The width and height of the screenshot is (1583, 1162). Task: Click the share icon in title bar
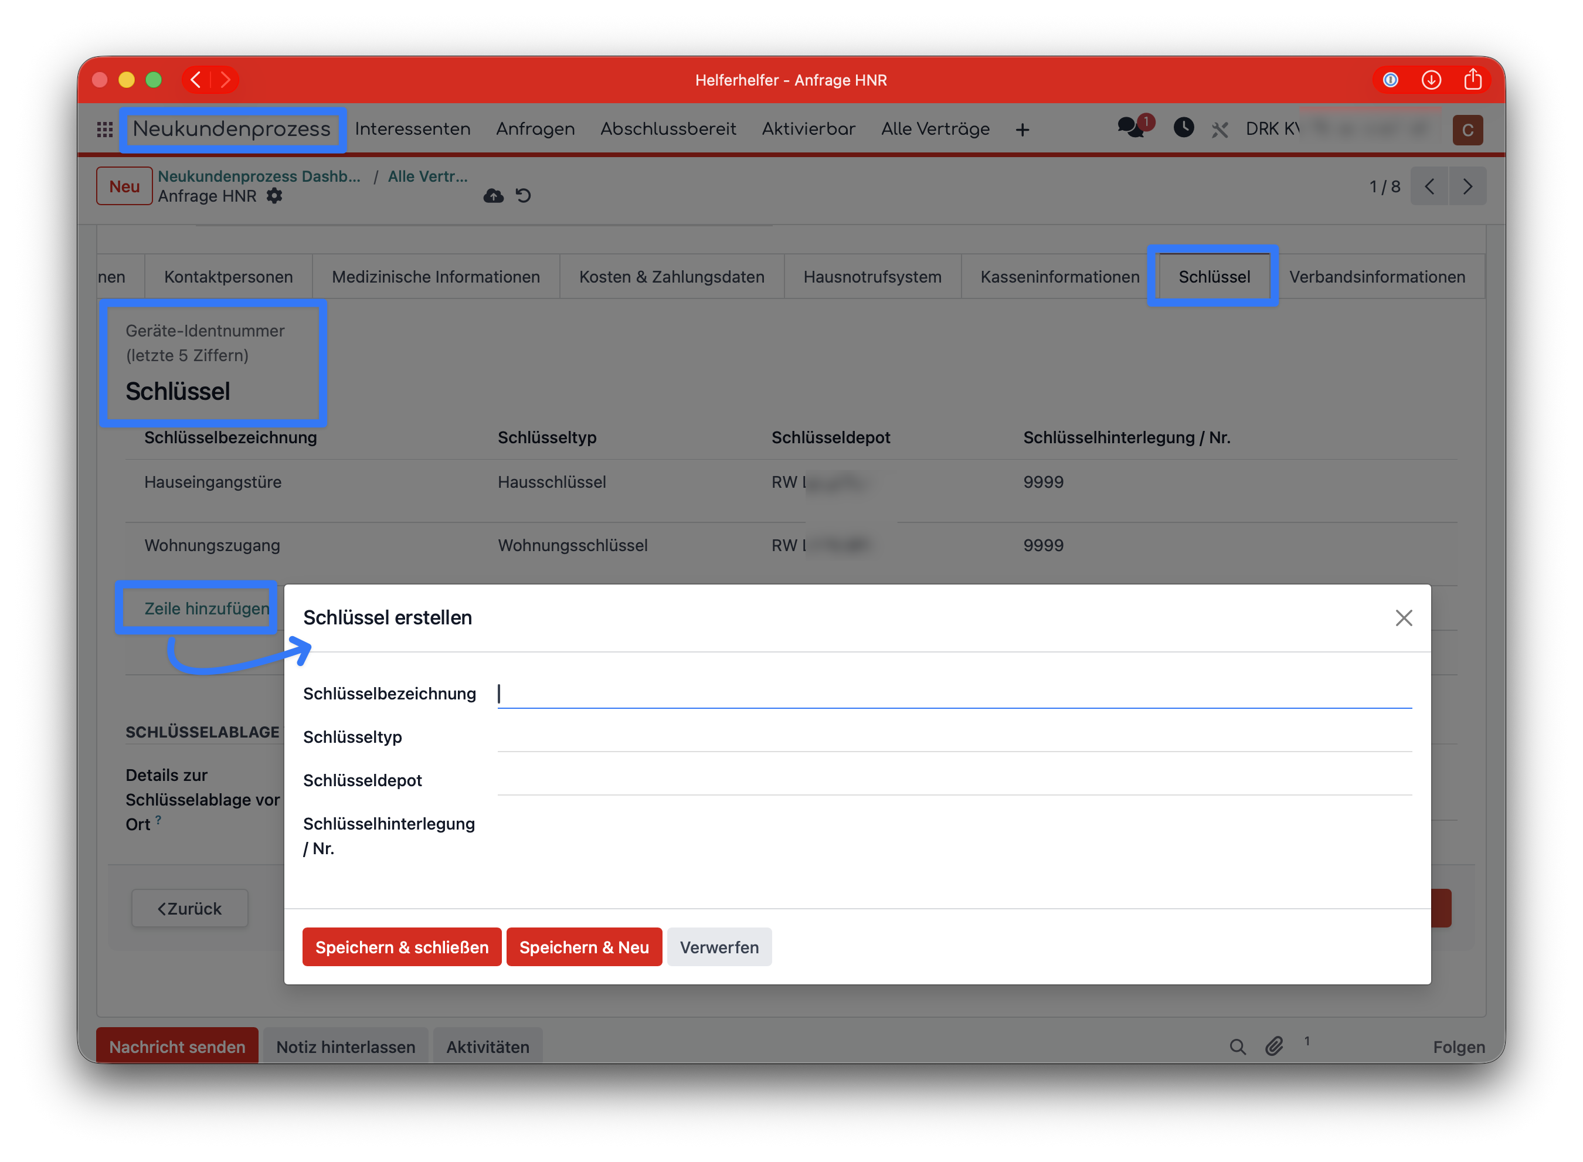tap(1473, 80)
